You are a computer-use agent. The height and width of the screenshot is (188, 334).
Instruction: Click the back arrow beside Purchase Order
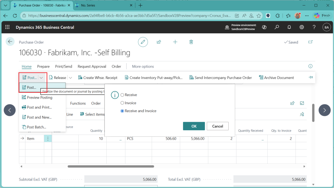point(10,41)
